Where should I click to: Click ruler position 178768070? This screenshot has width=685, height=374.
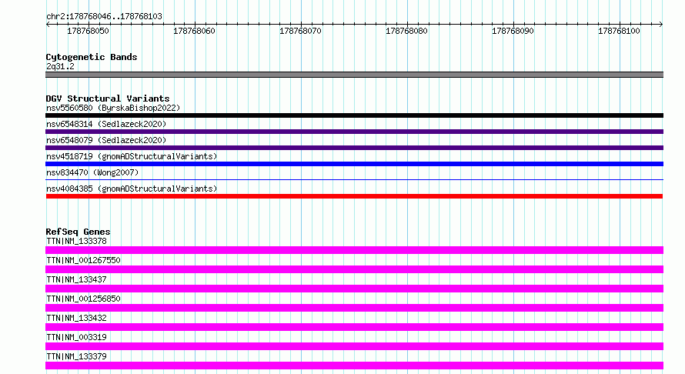pyautogui.click(x=300, y=31)
